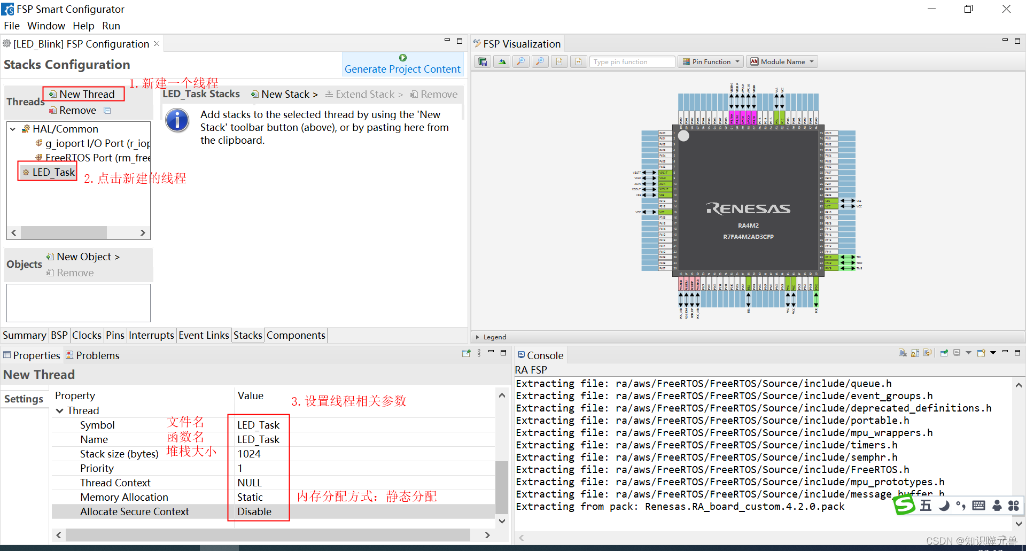The height and width of the screenshot is (551, 1026).
Task: Click the collapse icon next to Threads Remove
Action: click(x=107, y=111)
